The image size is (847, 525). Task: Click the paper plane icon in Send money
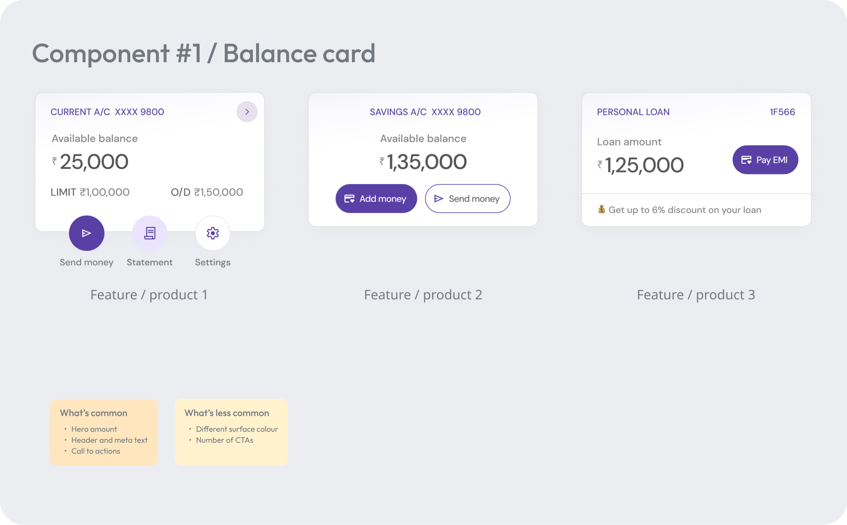click(x=439, y=199)
